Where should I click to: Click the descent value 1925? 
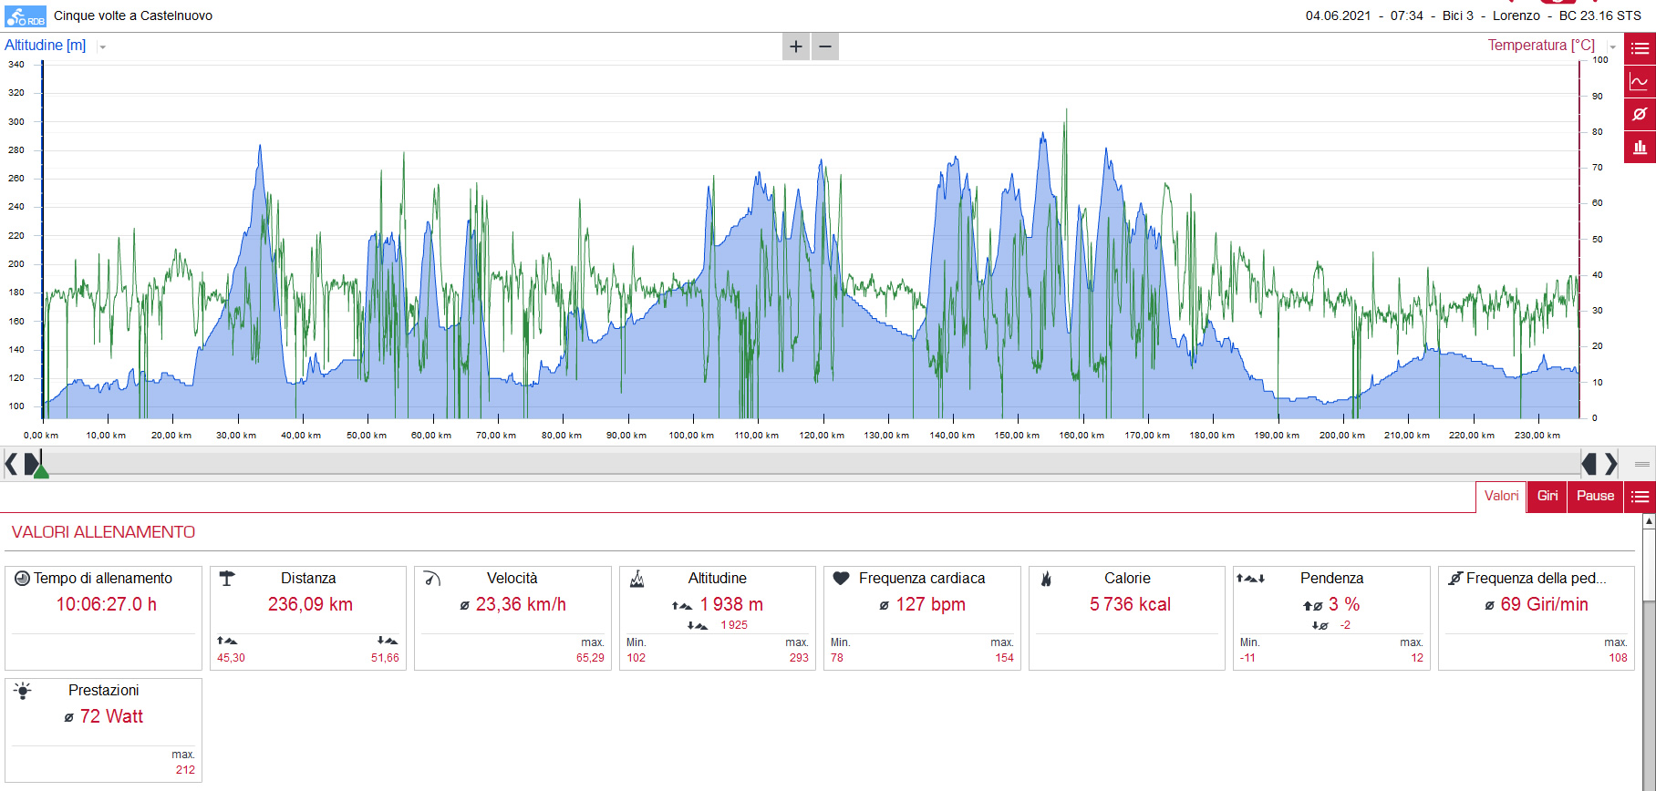click(x=734, y=625)
